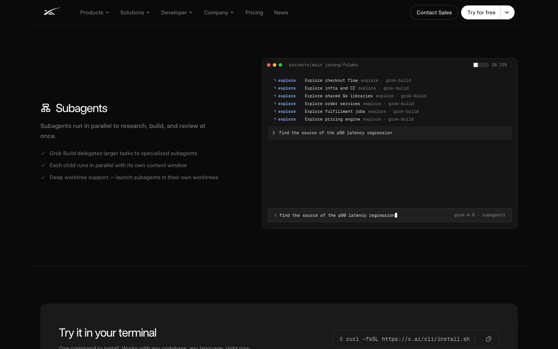Open the arrow dropdown beside Try for free

click(x=507, y=12)
